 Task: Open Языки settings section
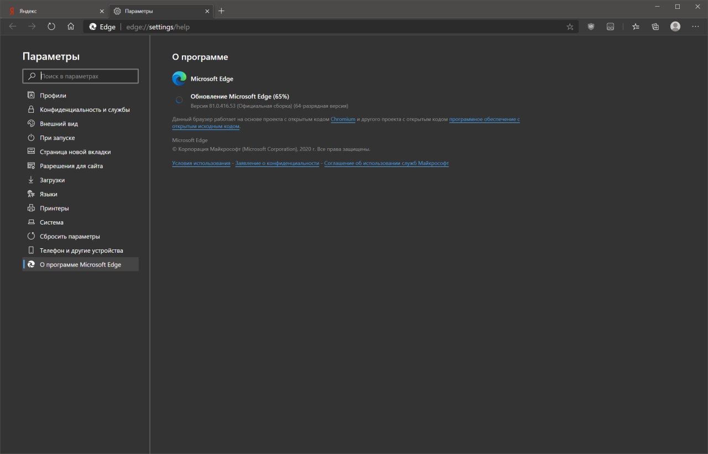click(81, 194)
